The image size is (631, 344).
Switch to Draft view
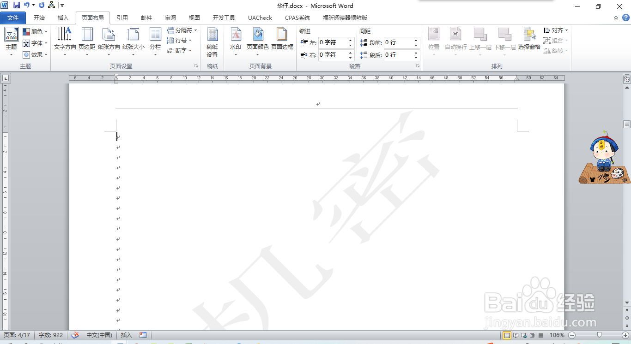tap(541, 335)
